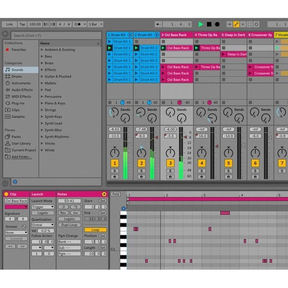Select the 6 Crossover Sy track header
Screen dimensions: 288x288
coord(260,35)
